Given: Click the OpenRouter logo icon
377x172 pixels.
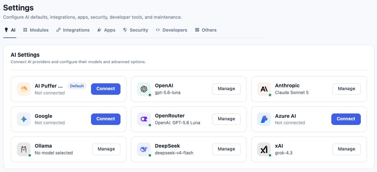Looking at the screenshot, I should 144,119.
